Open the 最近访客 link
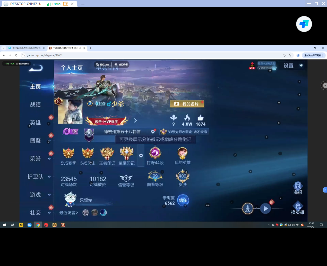 point(69,213)
